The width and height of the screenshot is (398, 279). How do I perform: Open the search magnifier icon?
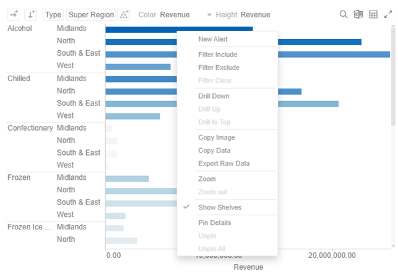pyautogui.click(x=344, y=14)
